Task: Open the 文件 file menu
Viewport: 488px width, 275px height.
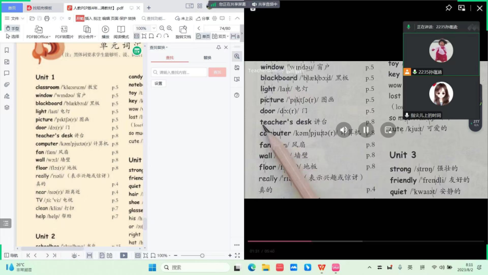Action: coord(14,19)
